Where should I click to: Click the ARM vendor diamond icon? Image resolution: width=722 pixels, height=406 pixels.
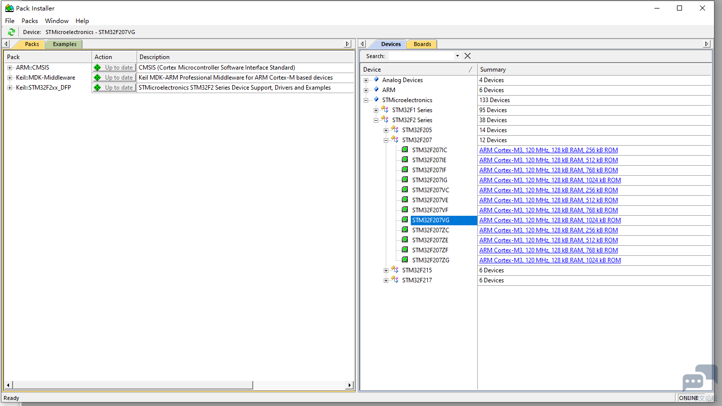376,90
